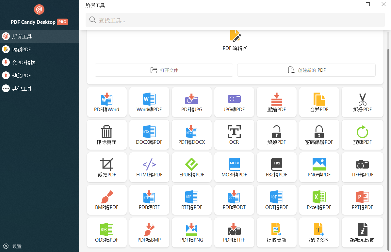Viewport: 391px width, 252px height.
Task: Focus the 查找工具 search field
Action: (x=235, y=20)
